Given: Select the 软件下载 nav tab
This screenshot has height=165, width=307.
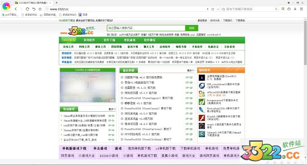Looking at the screenshot, I should click(110, 40).
